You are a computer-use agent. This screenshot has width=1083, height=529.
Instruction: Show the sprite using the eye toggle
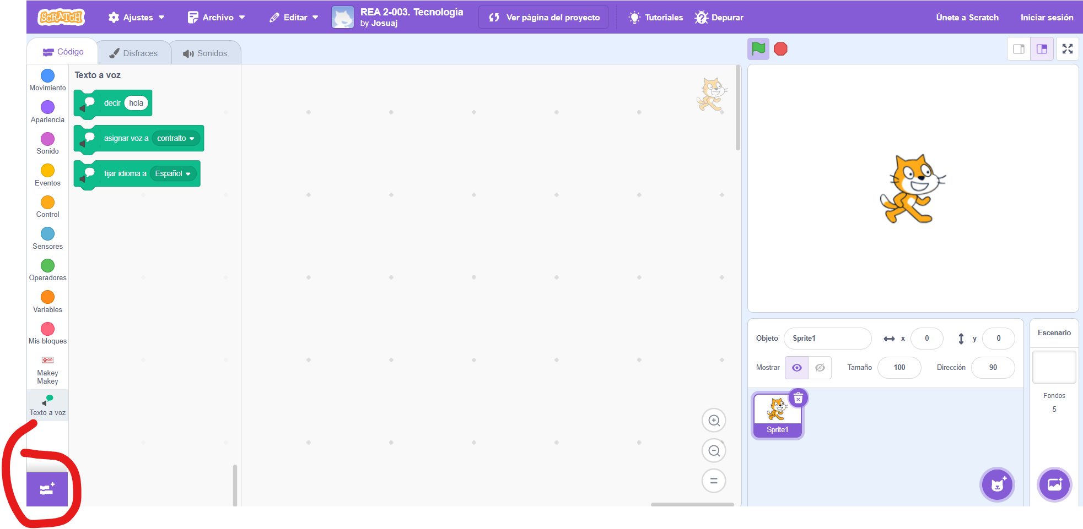pyautogui.click(x=797, y=368)
